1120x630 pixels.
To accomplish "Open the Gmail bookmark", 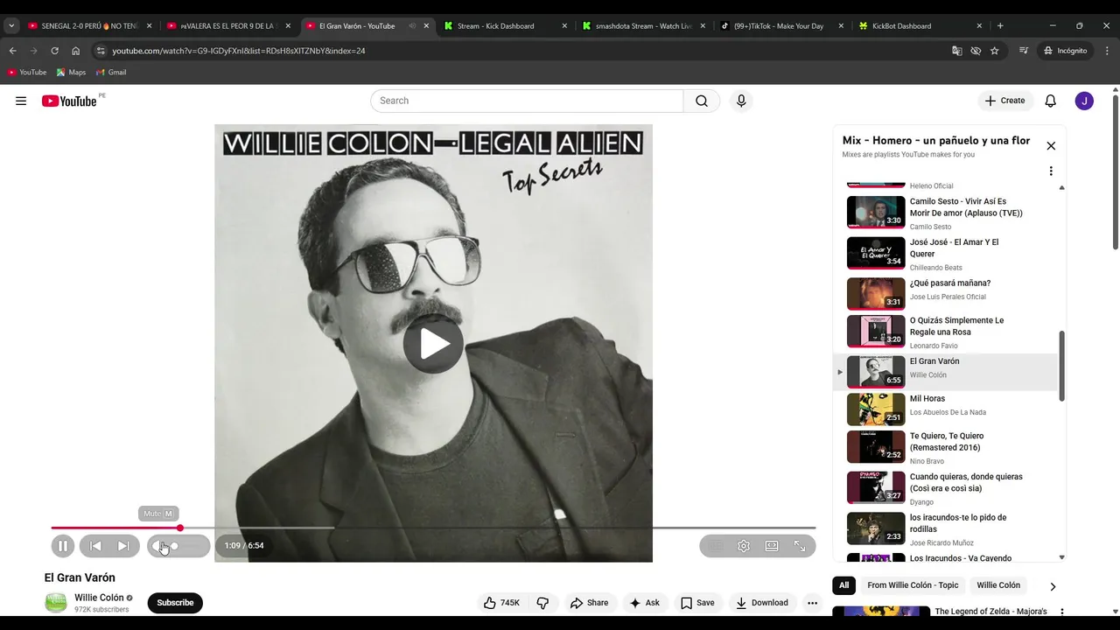I will coord(111,73).
